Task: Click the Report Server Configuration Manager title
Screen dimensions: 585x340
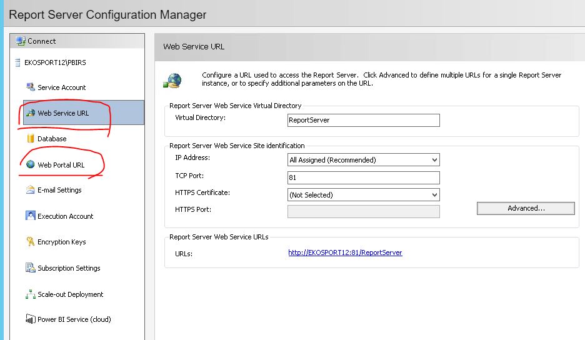Action: (x=107, y=14)
